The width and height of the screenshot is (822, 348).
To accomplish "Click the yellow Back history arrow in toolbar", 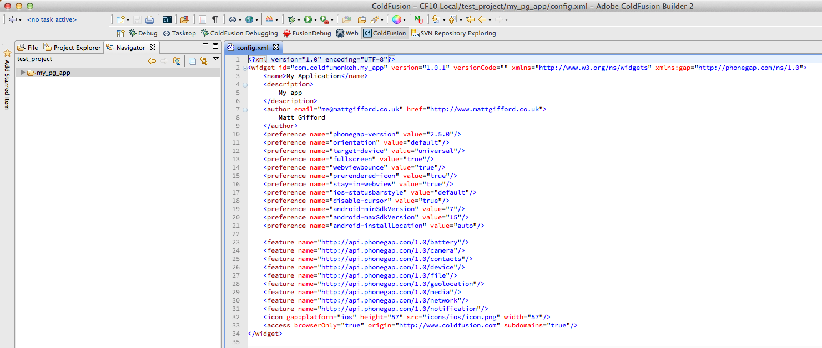I will coord(482,19).
